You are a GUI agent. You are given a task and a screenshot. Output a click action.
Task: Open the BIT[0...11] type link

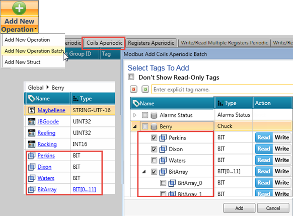coord(84,189)
